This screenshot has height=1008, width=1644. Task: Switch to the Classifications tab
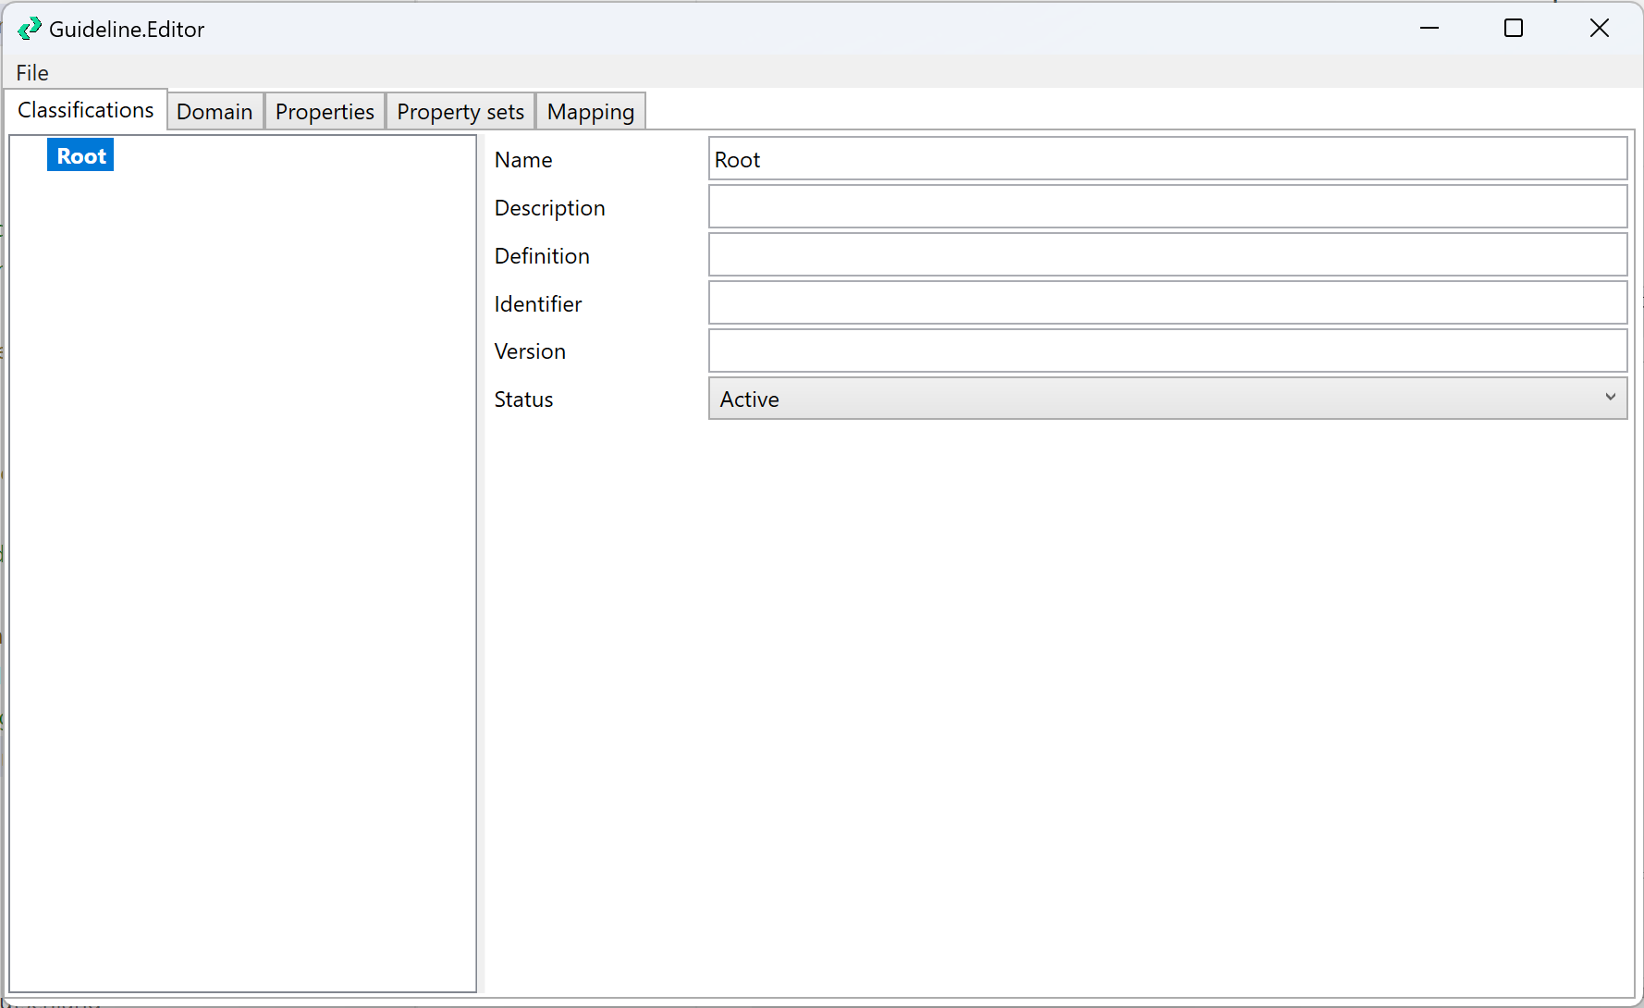click(x=86, y=110)
